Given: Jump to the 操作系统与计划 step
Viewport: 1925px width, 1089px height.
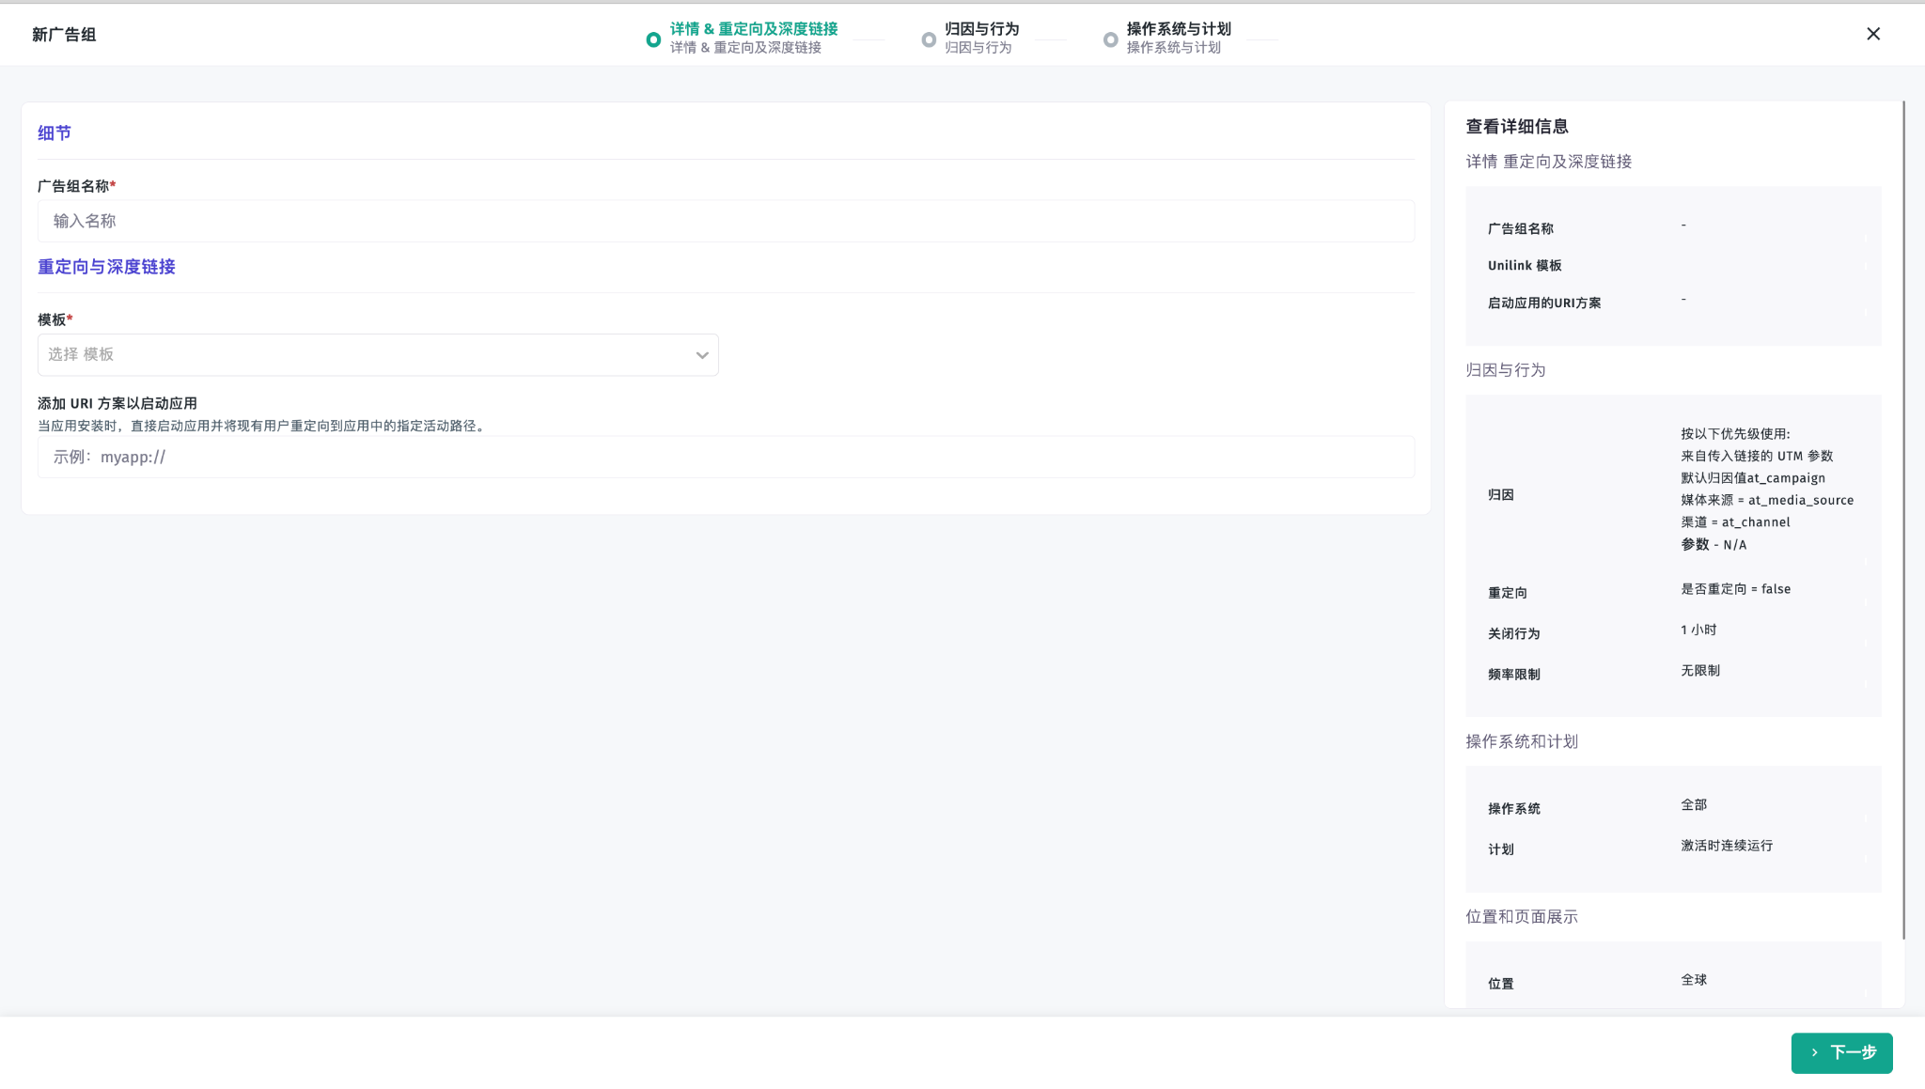Looking at the screenshot, I should [x=1178, y=30].
